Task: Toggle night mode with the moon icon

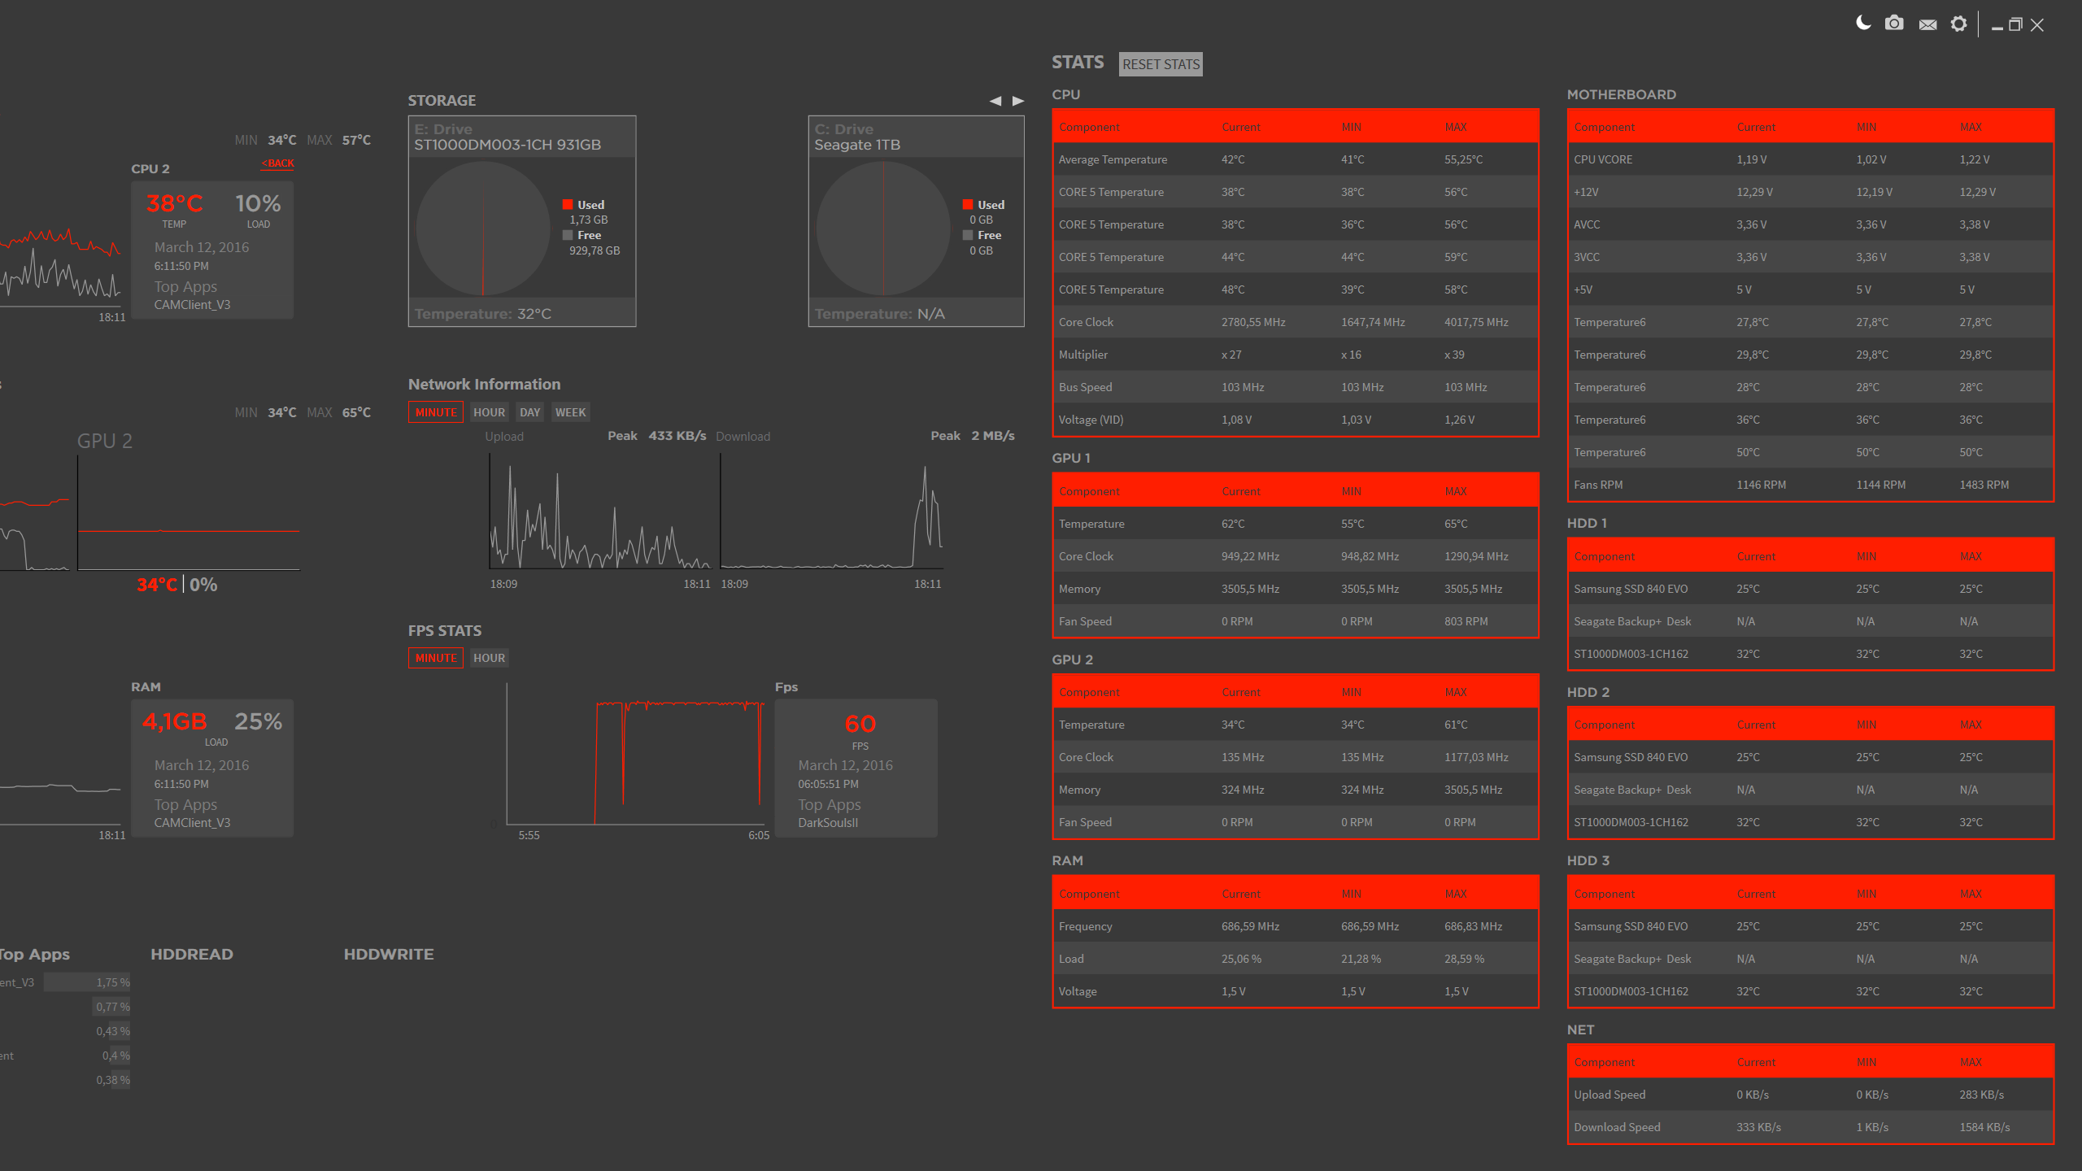Action: pos(1863,24)
